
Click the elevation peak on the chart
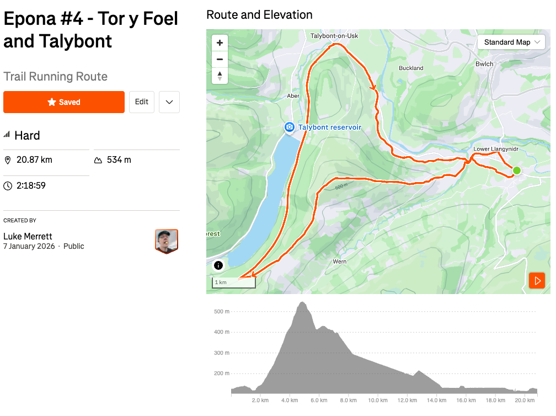(x=302, y=303)
